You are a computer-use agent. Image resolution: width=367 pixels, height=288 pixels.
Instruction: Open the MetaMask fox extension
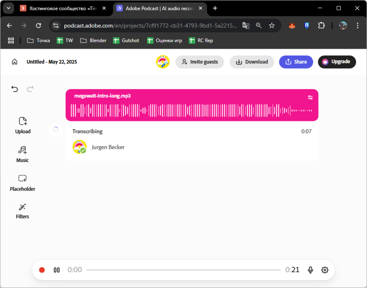coord(292,26)
